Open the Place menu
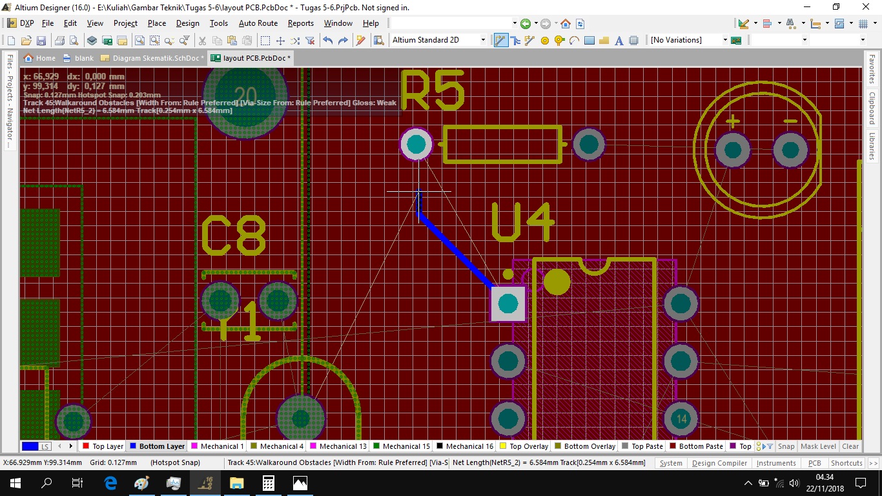The height and width of the screenshot is (496, 882). click(x=157, y=23)
